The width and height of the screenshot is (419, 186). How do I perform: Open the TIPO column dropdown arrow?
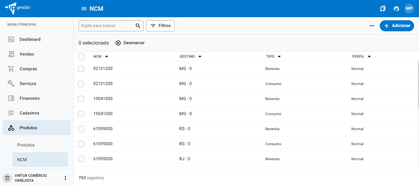[x=279, y=57]
